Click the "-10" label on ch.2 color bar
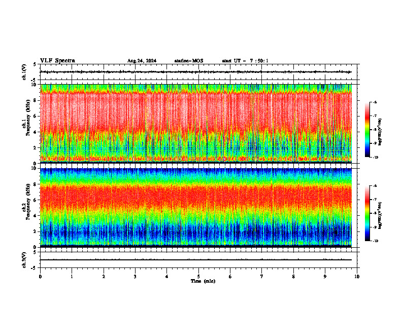Screen dimensions: 402x310 coord(376,241)
